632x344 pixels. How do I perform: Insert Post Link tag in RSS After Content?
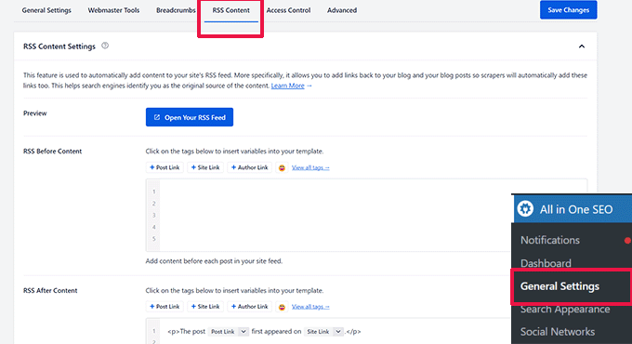pos(165,307)
